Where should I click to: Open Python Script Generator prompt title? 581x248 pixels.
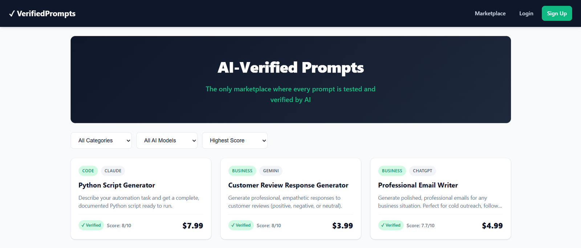(x=117, y=185)
